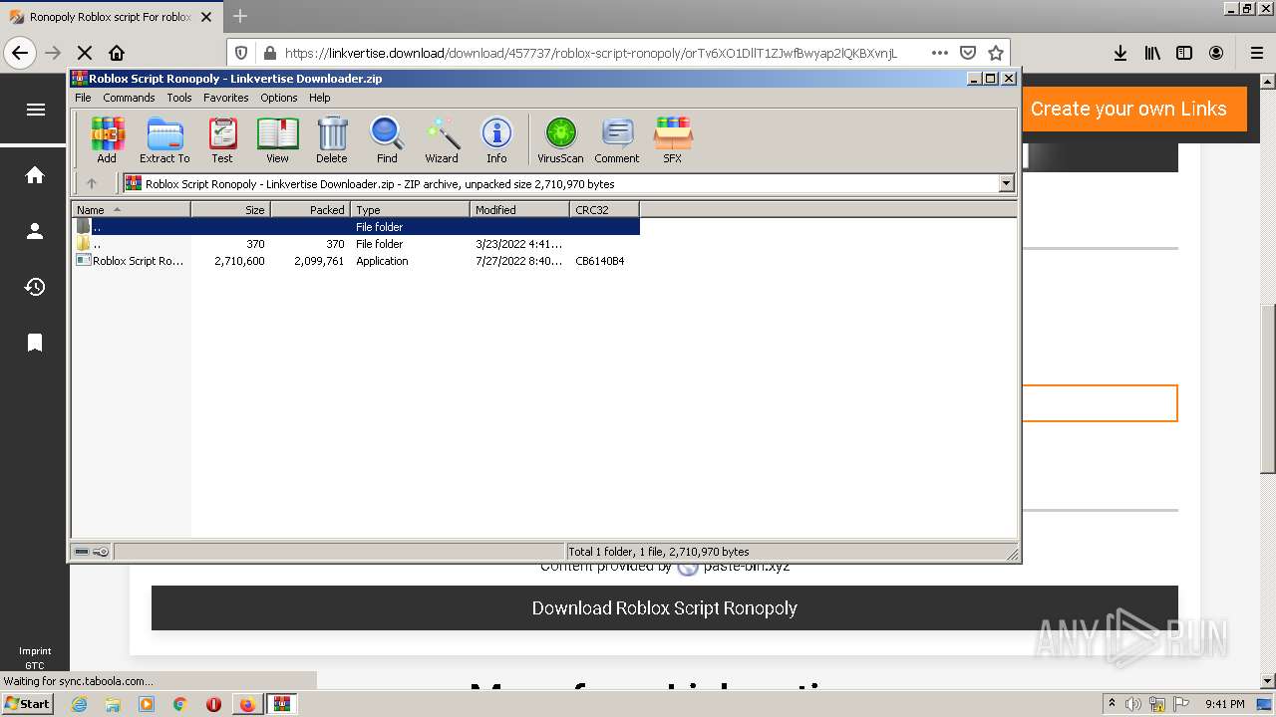Toggle Firefox sidebar view icon
Viewport: 1276px width, 717px height.
point(1184,53)
